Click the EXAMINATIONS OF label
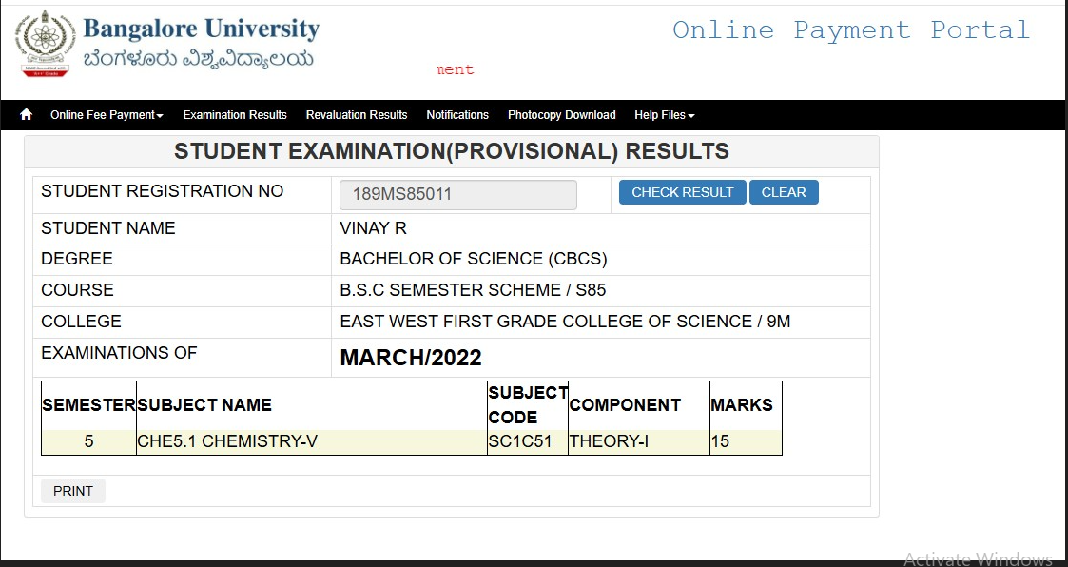 119,353
